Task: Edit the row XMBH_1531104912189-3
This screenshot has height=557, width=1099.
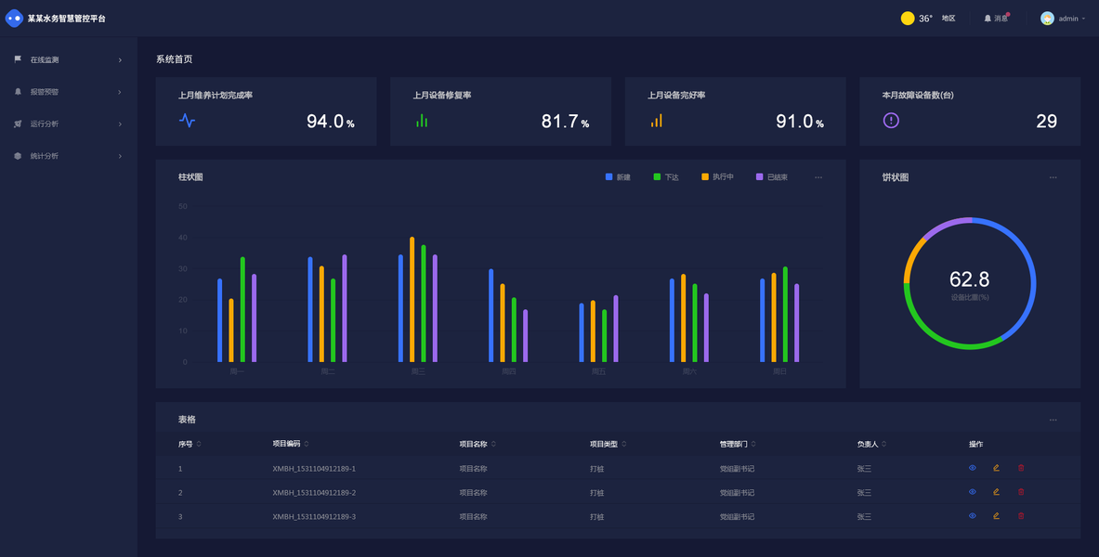Action: click(996, 515)
